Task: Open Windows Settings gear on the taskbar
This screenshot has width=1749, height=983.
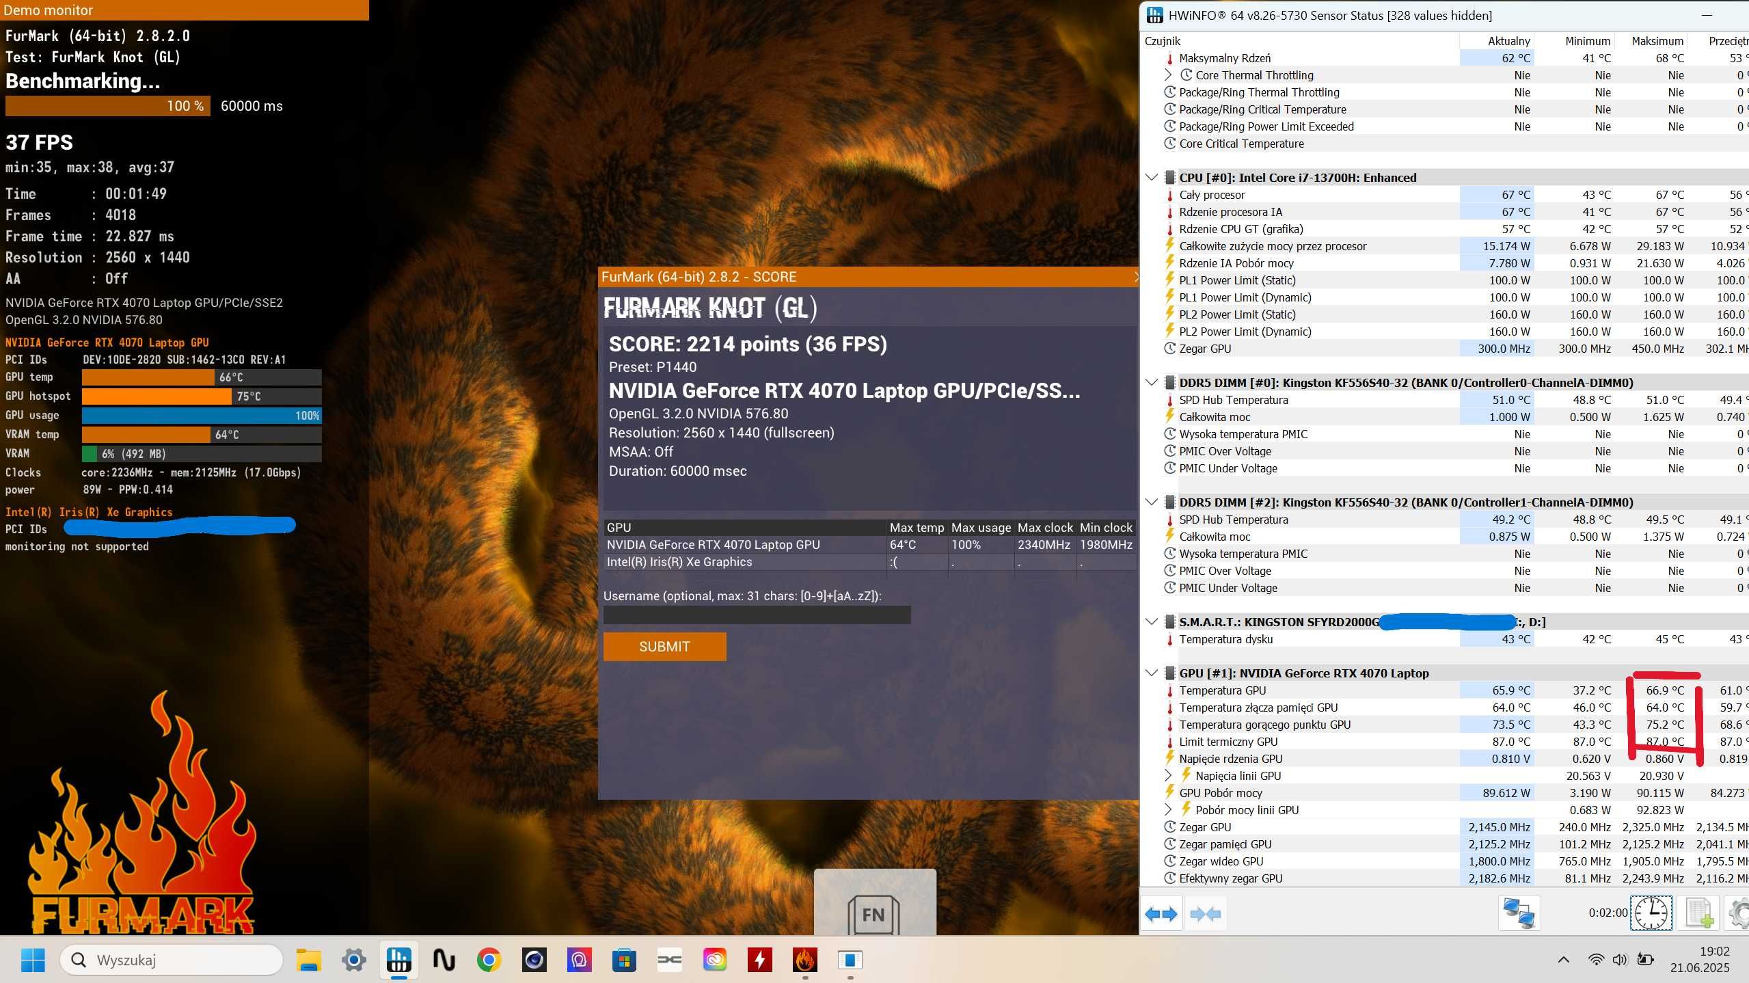Action: pos(353,960)
